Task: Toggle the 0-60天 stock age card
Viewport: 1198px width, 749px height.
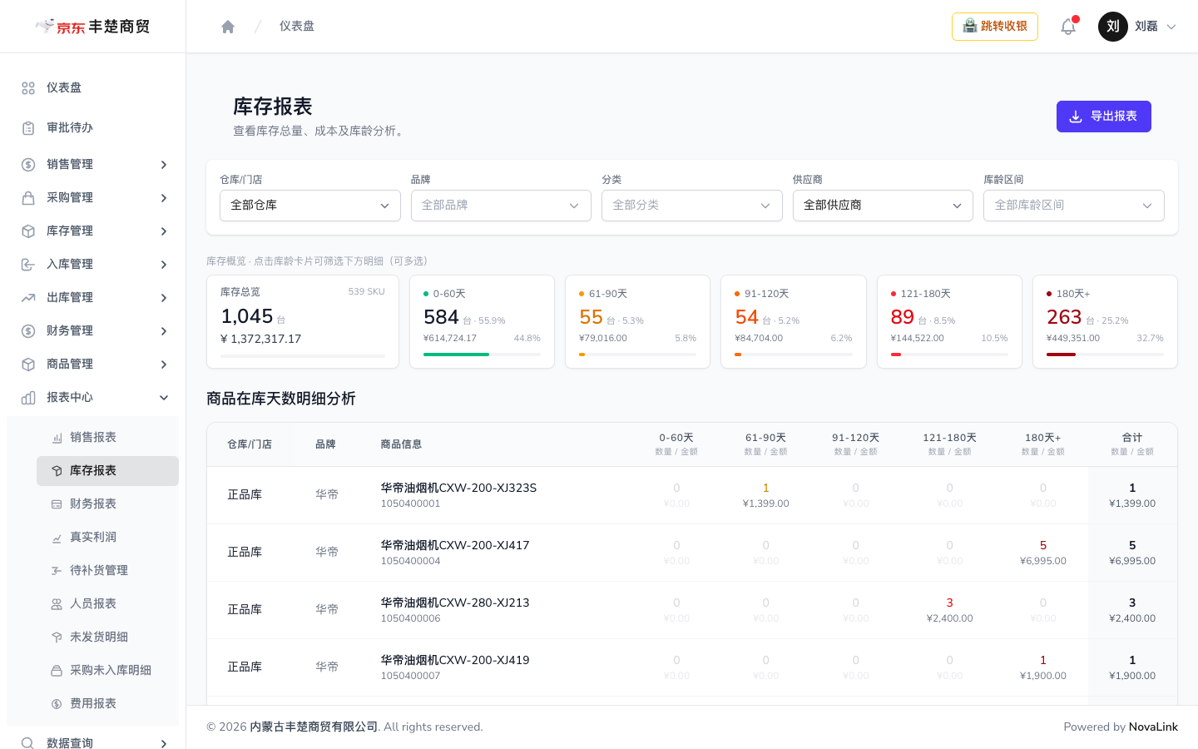Action: 482,321
